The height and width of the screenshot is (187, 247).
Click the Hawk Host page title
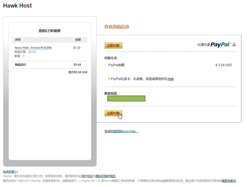point(17,6)
